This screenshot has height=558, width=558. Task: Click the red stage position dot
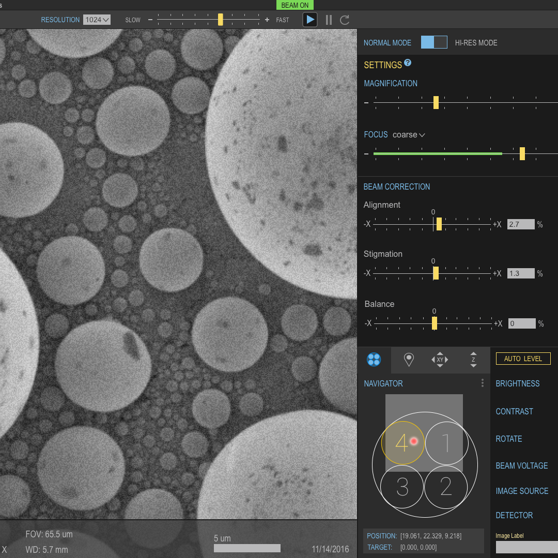pyautogui.click(x=413, y=441)
